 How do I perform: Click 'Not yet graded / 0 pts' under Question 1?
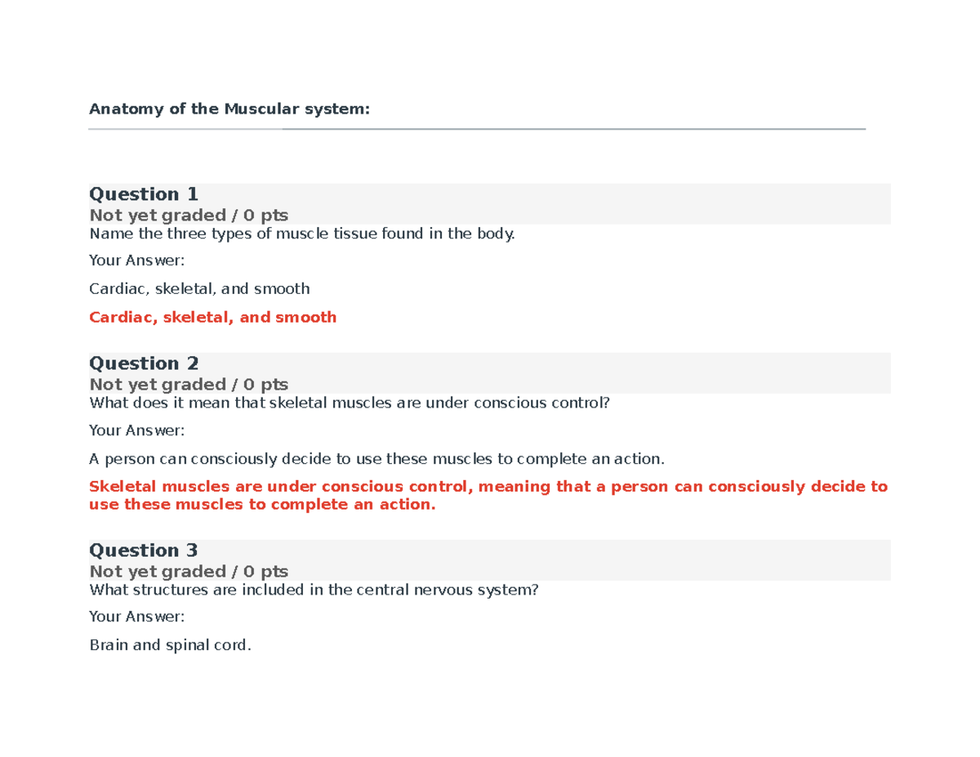click(x=189, y=216)
